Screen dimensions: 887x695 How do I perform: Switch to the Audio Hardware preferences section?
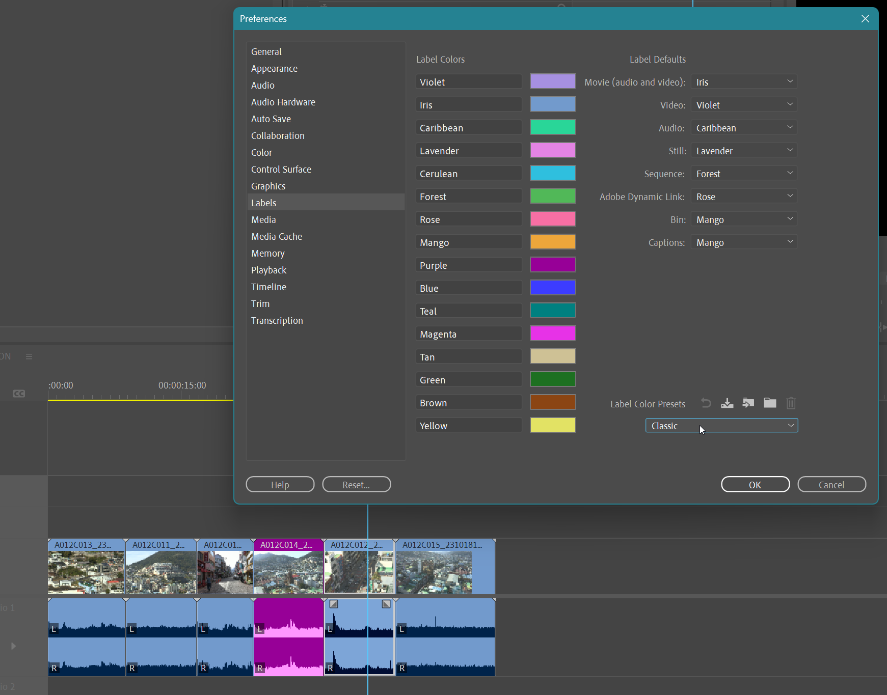(x=283, y=102)
